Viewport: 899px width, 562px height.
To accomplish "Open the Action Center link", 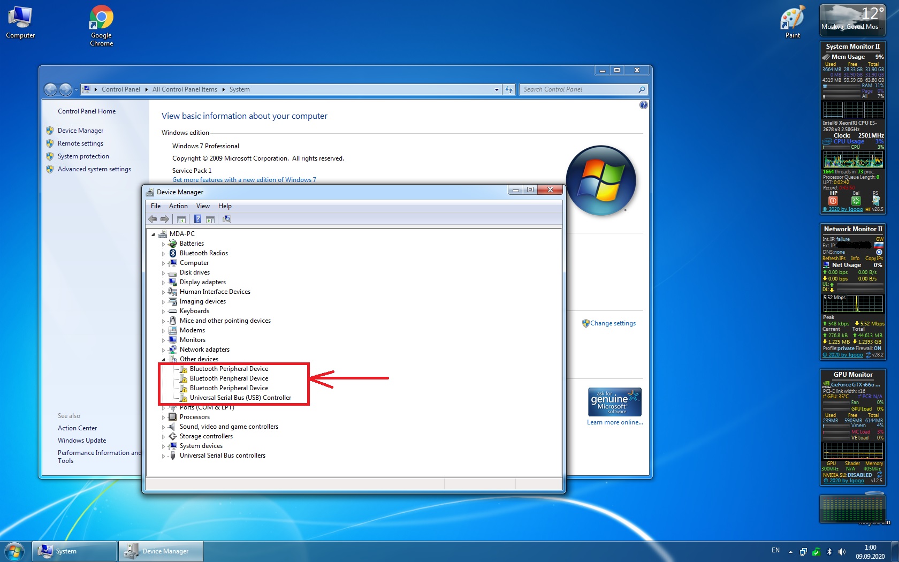I will click(78, 428).
